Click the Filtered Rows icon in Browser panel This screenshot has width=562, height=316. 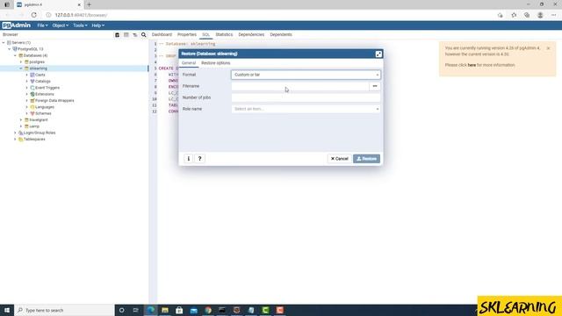134,35
